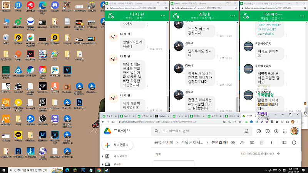Open Minecraft from the taskbar
The height and width of the screenshot is (173, 308).
(75, 170)
